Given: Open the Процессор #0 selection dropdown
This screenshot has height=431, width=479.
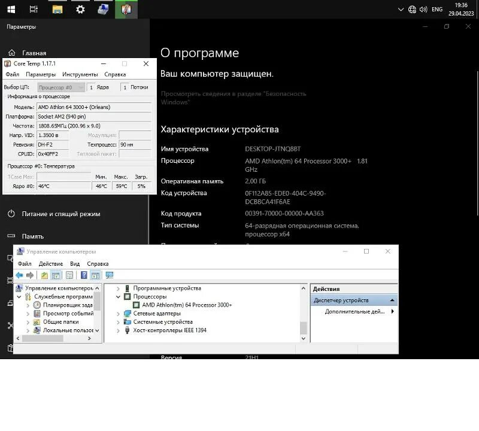Looking at the screenshot, I should point(61,87).
